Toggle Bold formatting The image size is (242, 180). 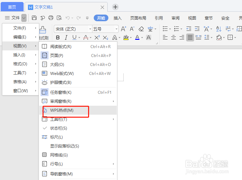(58, 37)
